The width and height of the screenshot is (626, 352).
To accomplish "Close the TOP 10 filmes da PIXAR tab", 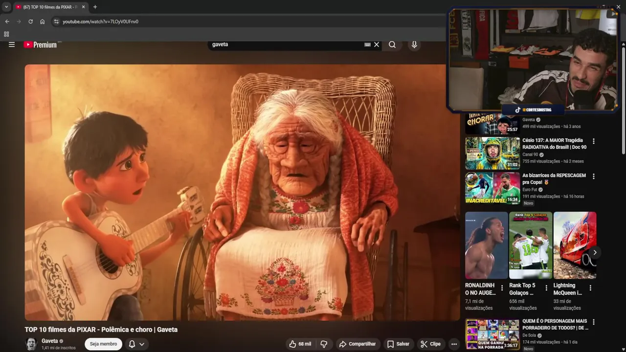I will tap(83, 7).
